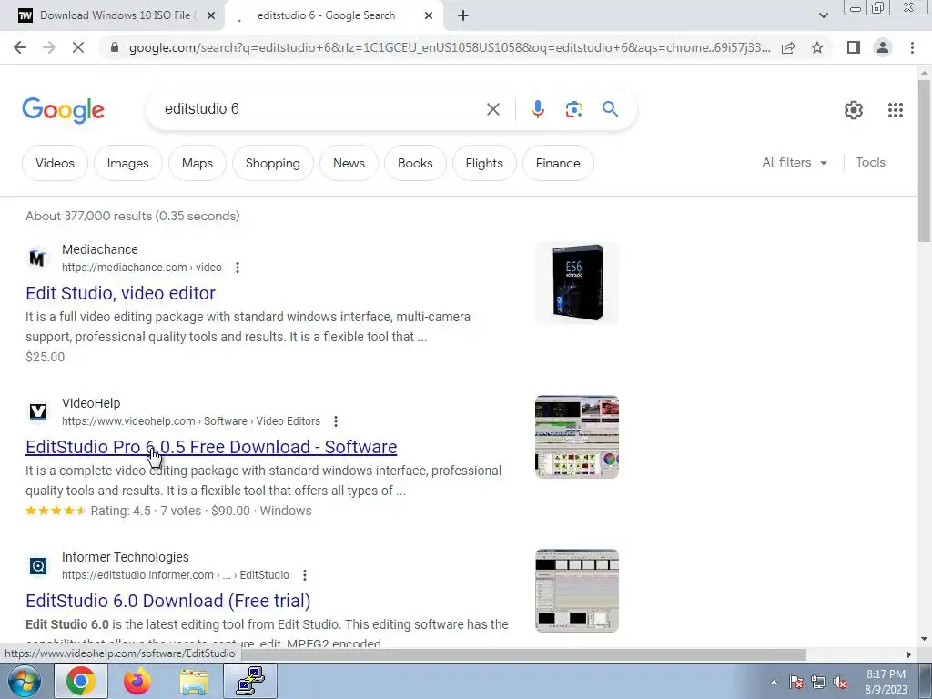932x699 pixels.
Task: Open the Chrome profile avatar
Action: click(x=883, y=47)
